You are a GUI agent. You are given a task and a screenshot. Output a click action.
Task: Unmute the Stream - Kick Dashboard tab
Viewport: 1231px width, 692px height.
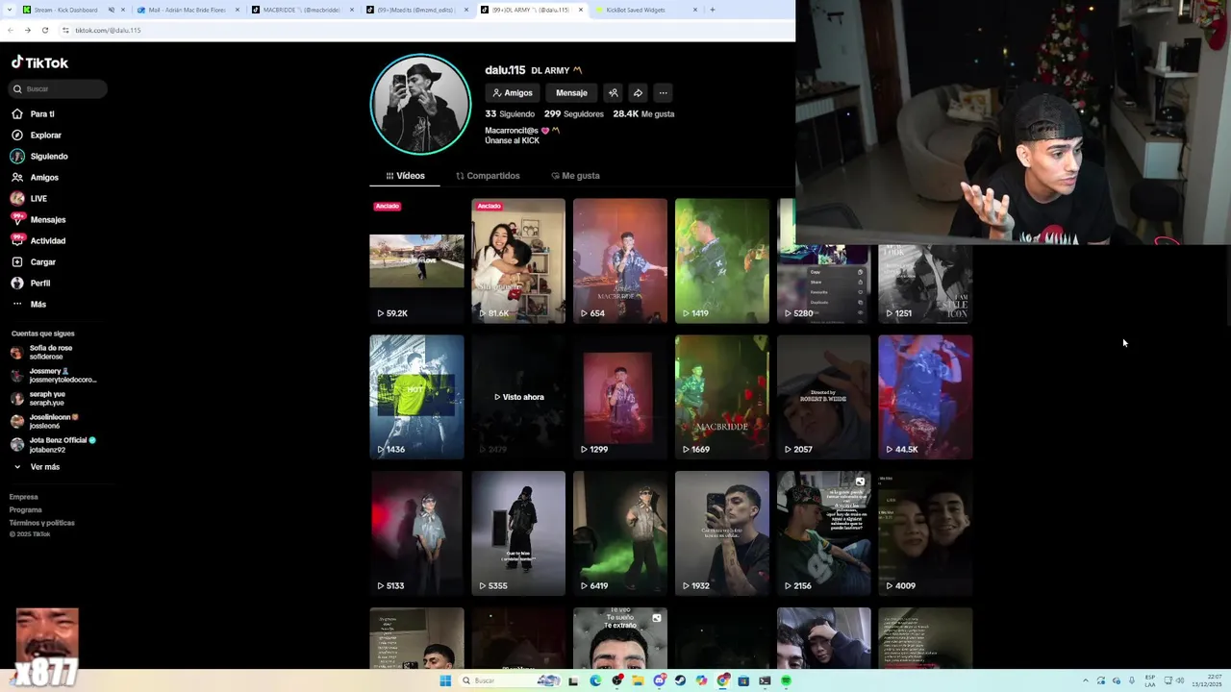111,10
